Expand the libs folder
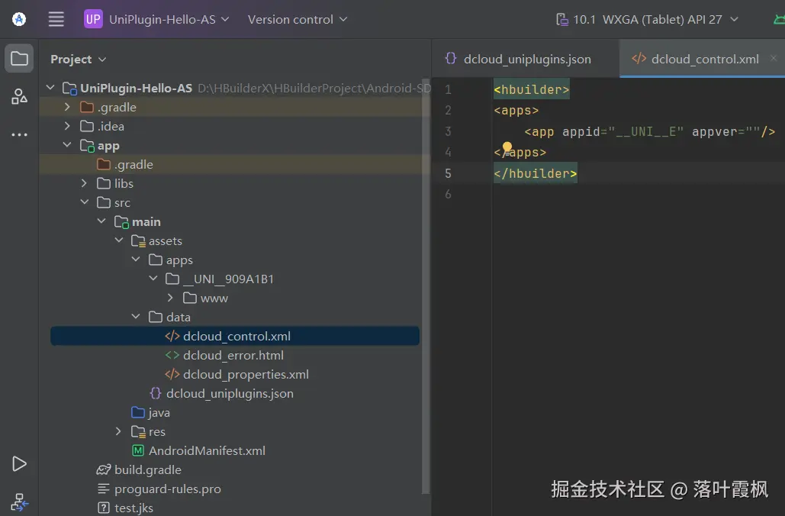 (84, 183)
